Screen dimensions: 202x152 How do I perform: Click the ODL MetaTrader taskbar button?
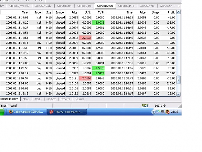click(x=67, y=112)
